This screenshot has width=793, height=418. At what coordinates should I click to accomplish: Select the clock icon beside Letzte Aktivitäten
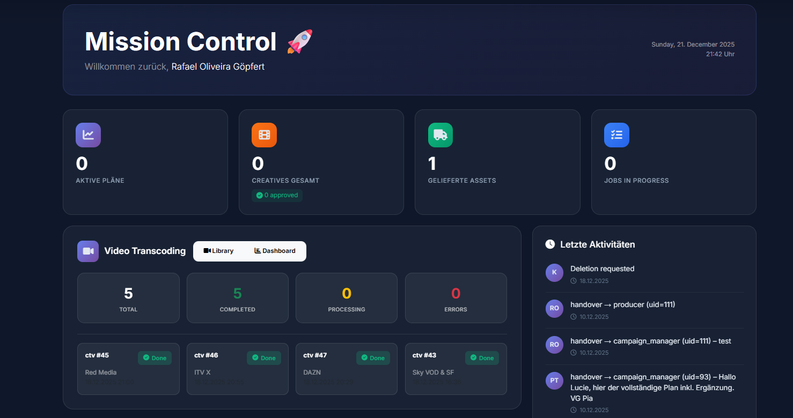click(x=550, y=244)
